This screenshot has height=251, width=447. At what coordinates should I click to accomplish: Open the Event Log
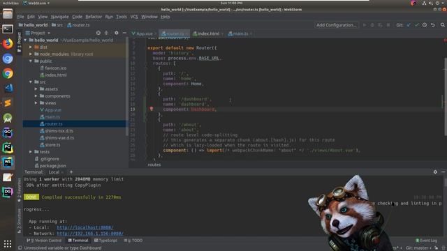point(427,241)
